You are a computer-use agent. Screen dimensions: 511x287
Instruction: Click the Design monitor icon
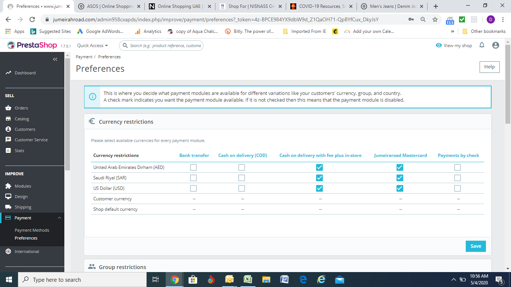8,197
